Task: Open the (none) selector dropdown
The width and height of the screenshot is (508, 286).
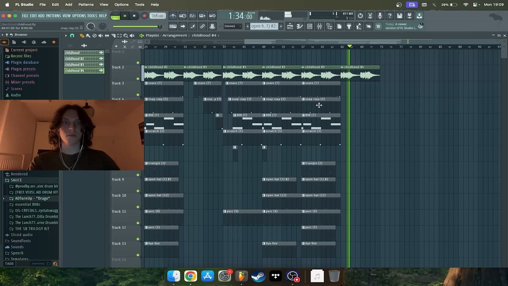Action: point(233,26)
